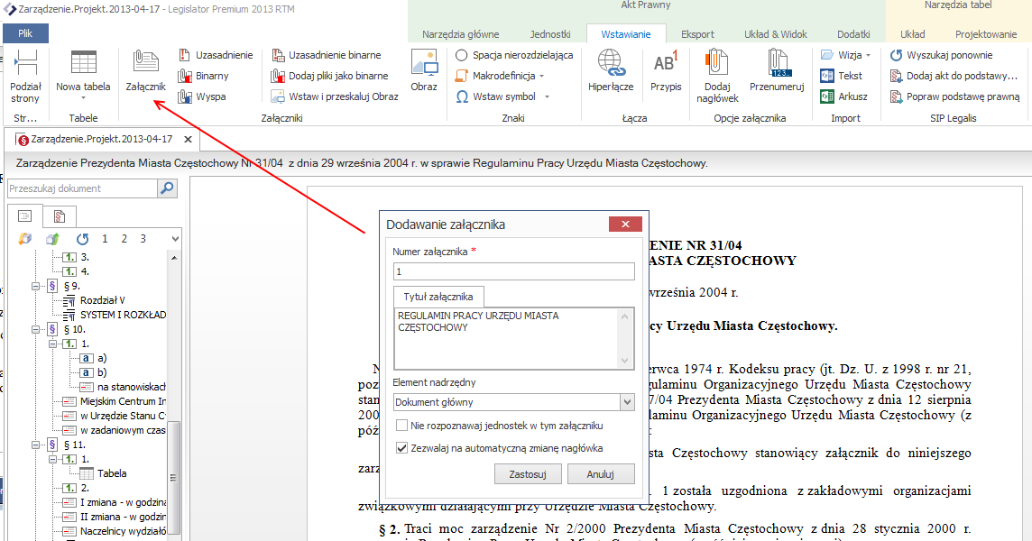Image resolution: width=1032 pixels, height=541 pixels.
Task: Open the Wizja import dropdown
Action: click(846, 55)
